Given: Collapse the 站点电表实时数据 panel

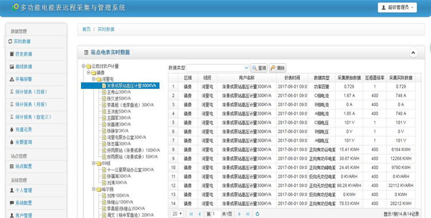Looking at the screenshot, I should (413, 53).
